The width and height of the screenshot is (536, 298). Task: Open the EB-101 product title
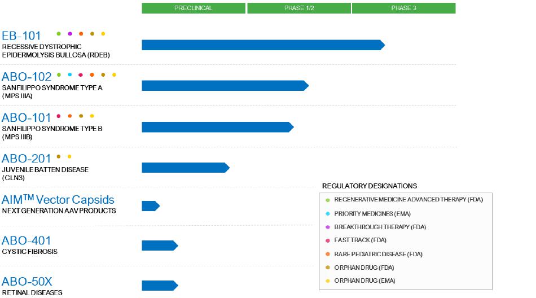[x=21, y=36]
